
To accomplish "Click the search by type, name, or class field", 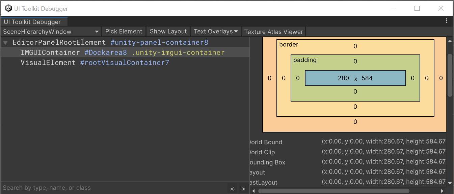I will [101, 188].
